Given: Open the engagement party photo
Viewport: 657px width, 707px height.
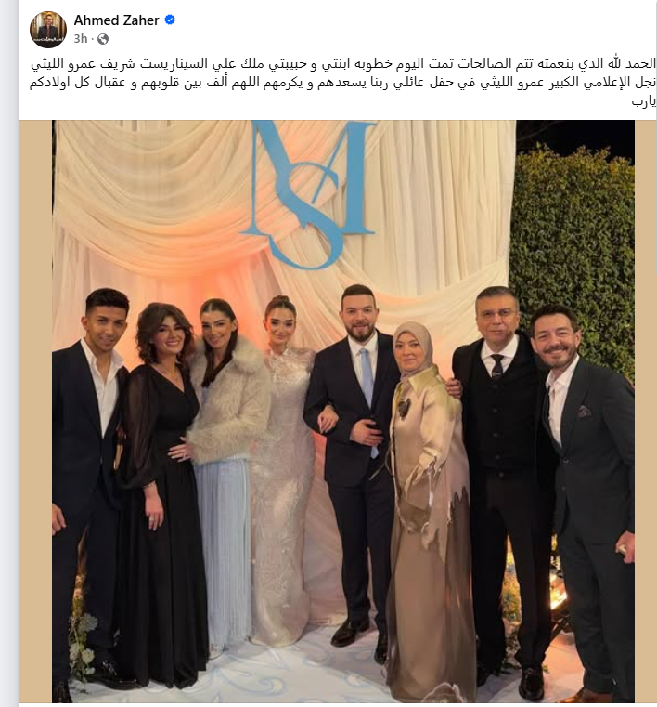Looking at the screenshot, I should pyautogui.click(x=343, y=411).
